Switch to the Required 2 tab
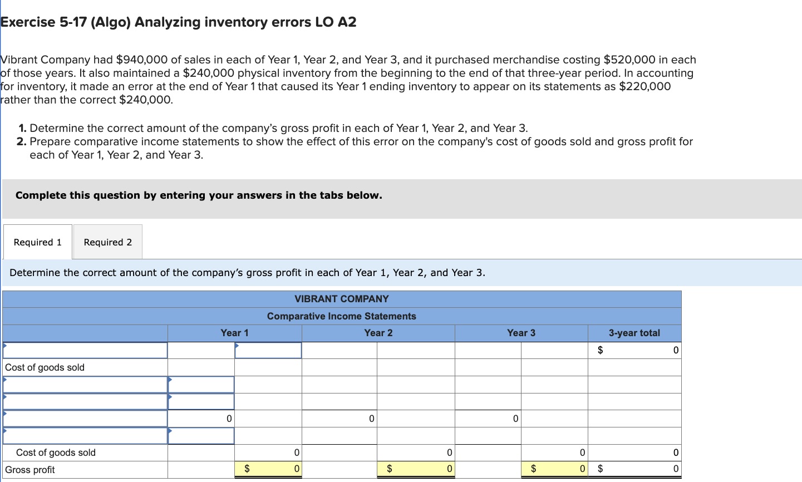Viewport: 802px width, 482px height. 107,242
